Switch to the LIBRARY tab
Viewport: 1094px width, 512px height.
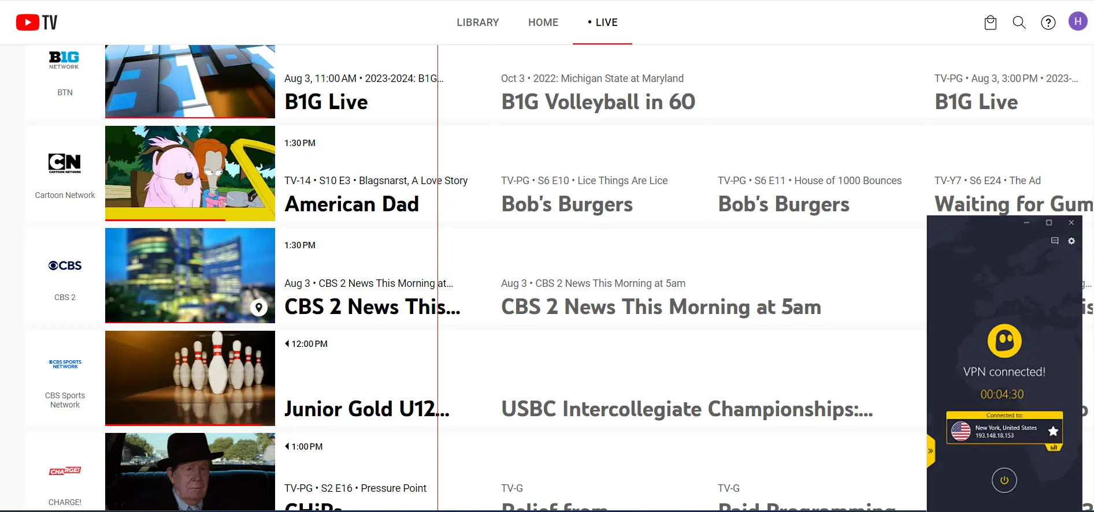(477, 23)
